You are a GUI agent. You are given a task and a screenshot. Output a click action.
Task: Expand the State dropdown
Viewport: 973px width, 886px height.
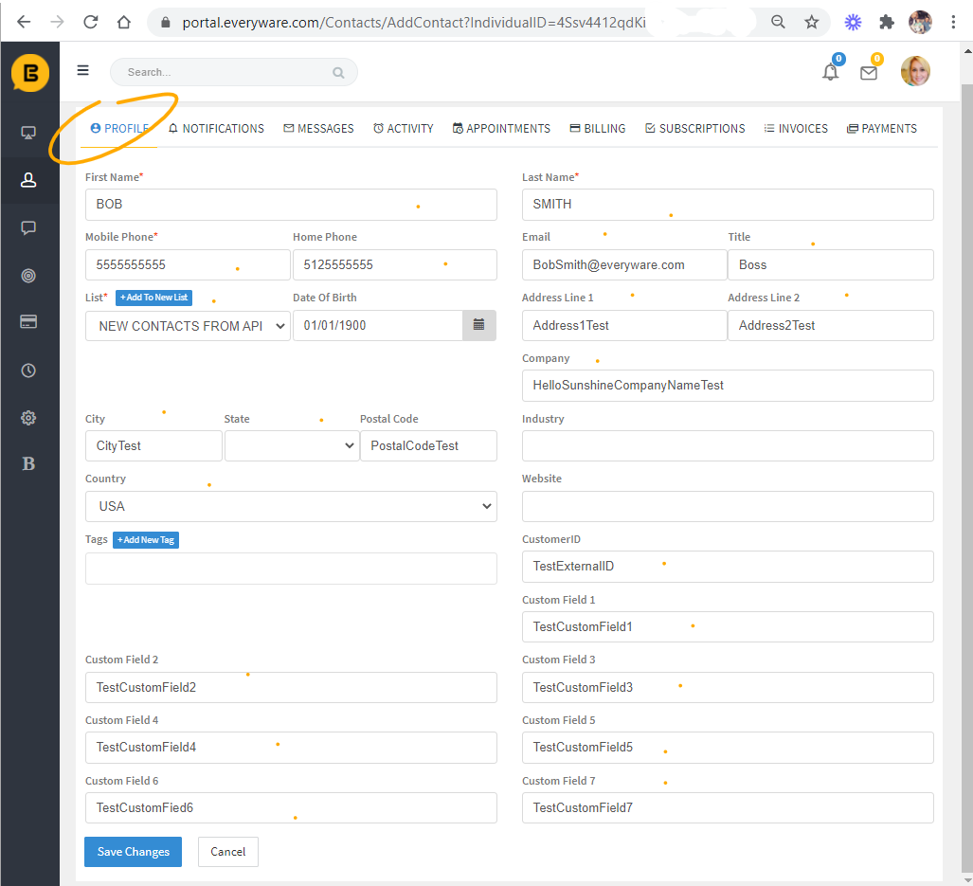(292, 445)
